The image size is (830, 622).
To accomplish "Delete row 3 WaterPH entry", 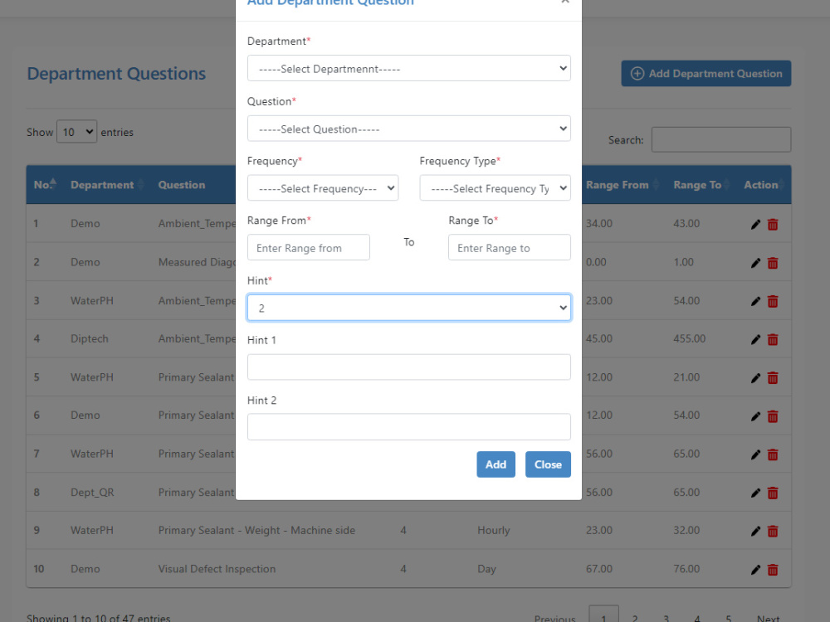I will click(773, 302).
